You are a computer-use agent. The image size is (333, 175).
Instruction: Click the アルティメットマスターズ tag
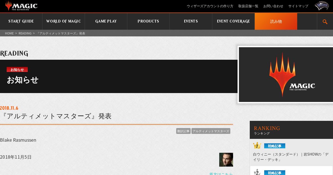211,131
